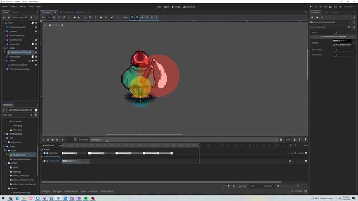Open the Seconds timeline unit dropdown
The image size is (358, 201).
pyautogui.click(x=269, y=186)
